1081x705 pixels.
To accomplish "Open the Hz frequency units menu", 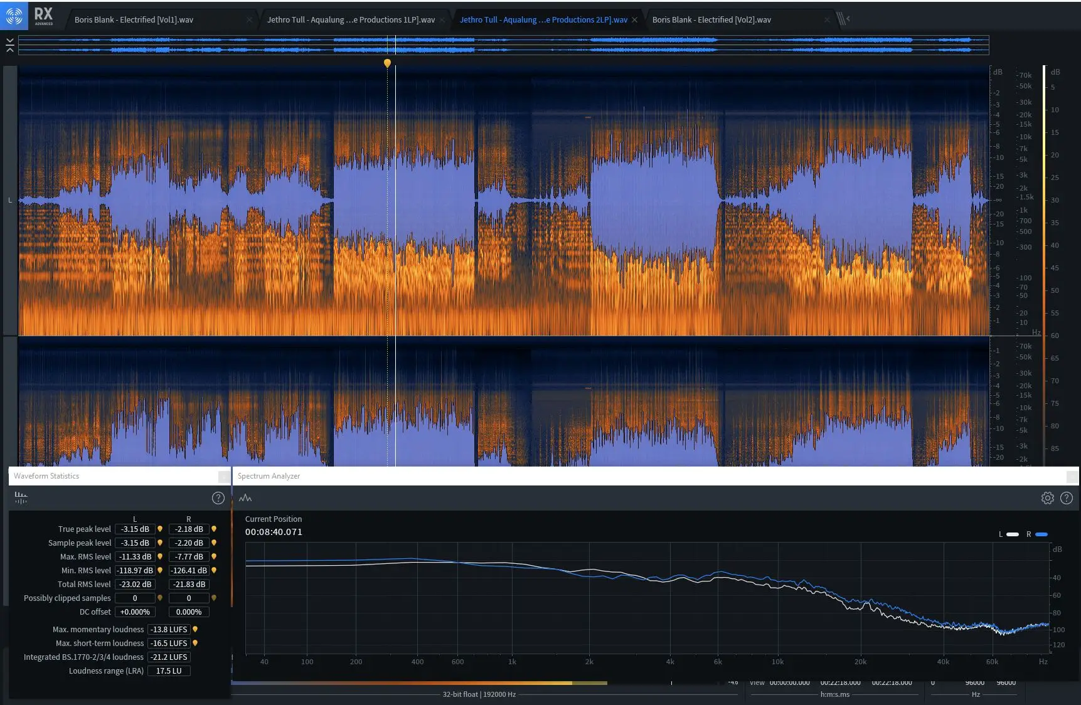I will click(976, 694).
